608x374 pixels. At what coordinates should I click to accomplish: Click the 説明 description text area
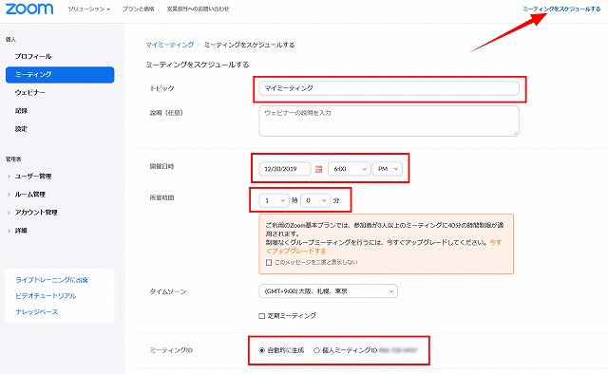(x=389, y=121)
